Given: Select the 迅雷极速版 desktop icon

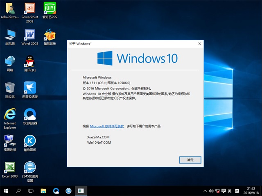Looking at the screenshot, I should tap(30, 89).
